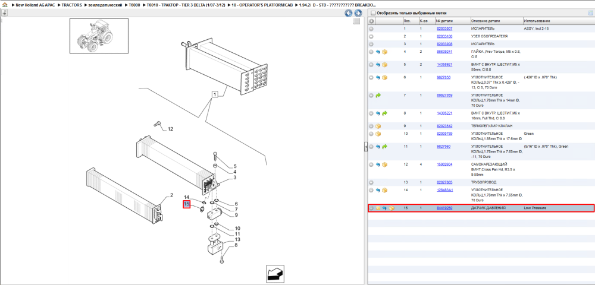
Task: Click blue arrow icon for part 84419250
Action: (384, 208)
